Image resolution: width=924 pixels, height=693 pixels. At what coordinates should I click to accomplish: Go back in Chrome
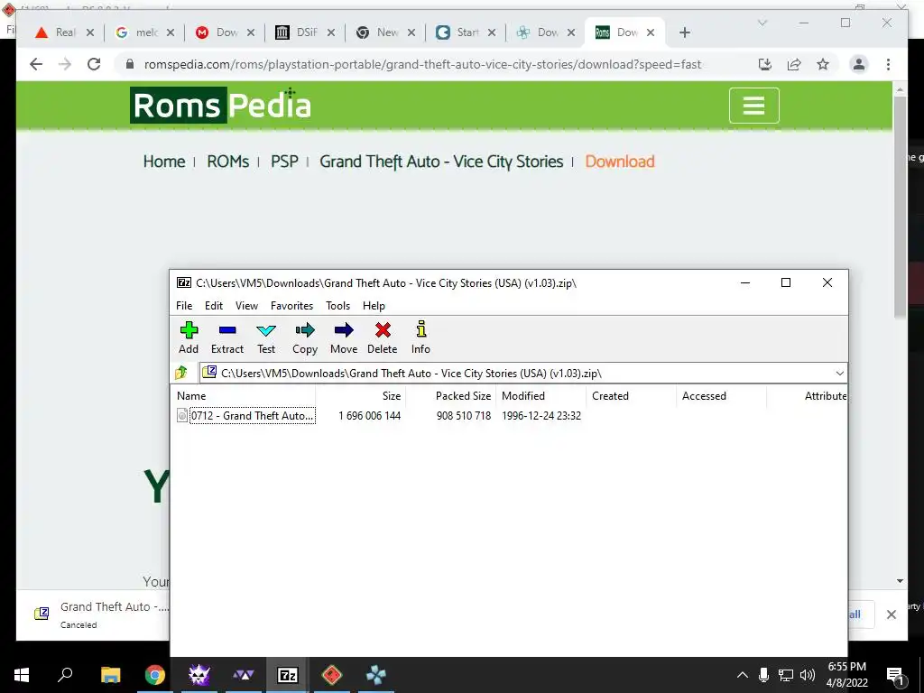point(36,64)
